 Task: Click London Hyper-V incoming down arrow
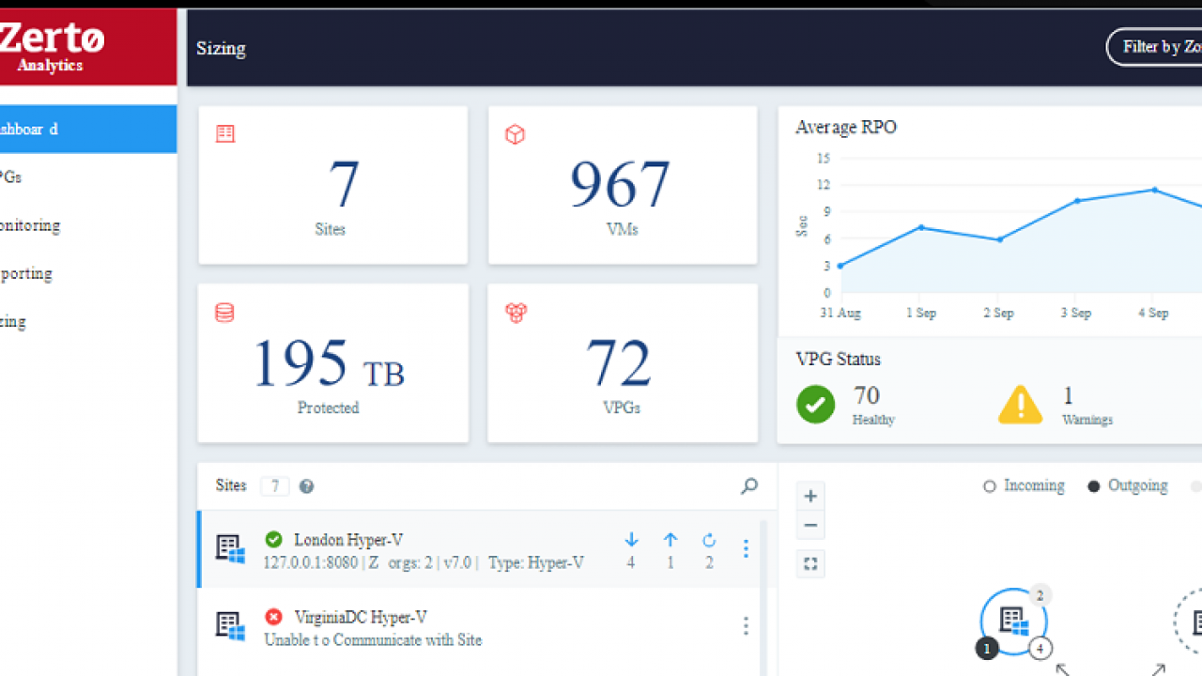(x=631, y=540)
